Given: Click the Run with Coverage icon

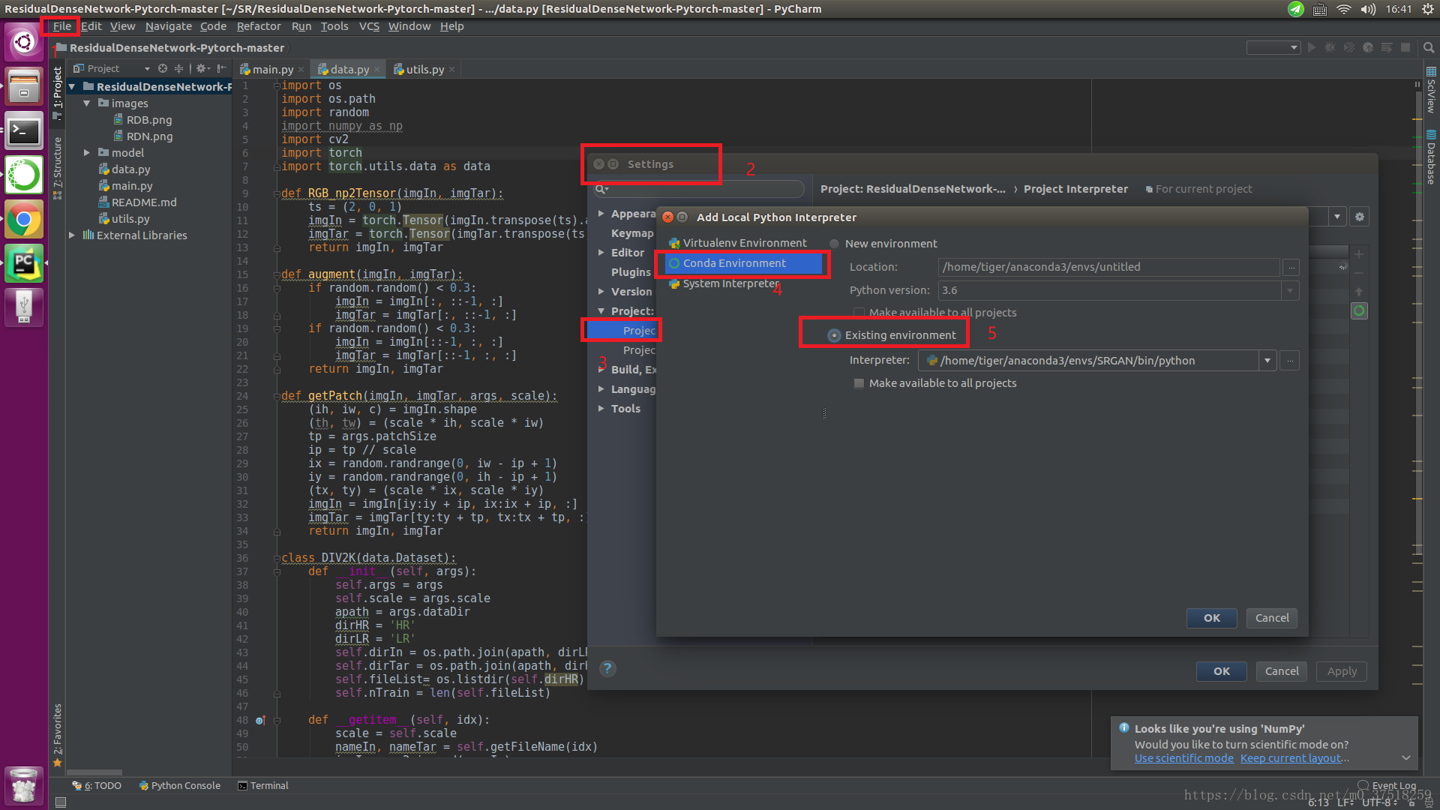Looking at the screenshot, I should [1349, 47].
